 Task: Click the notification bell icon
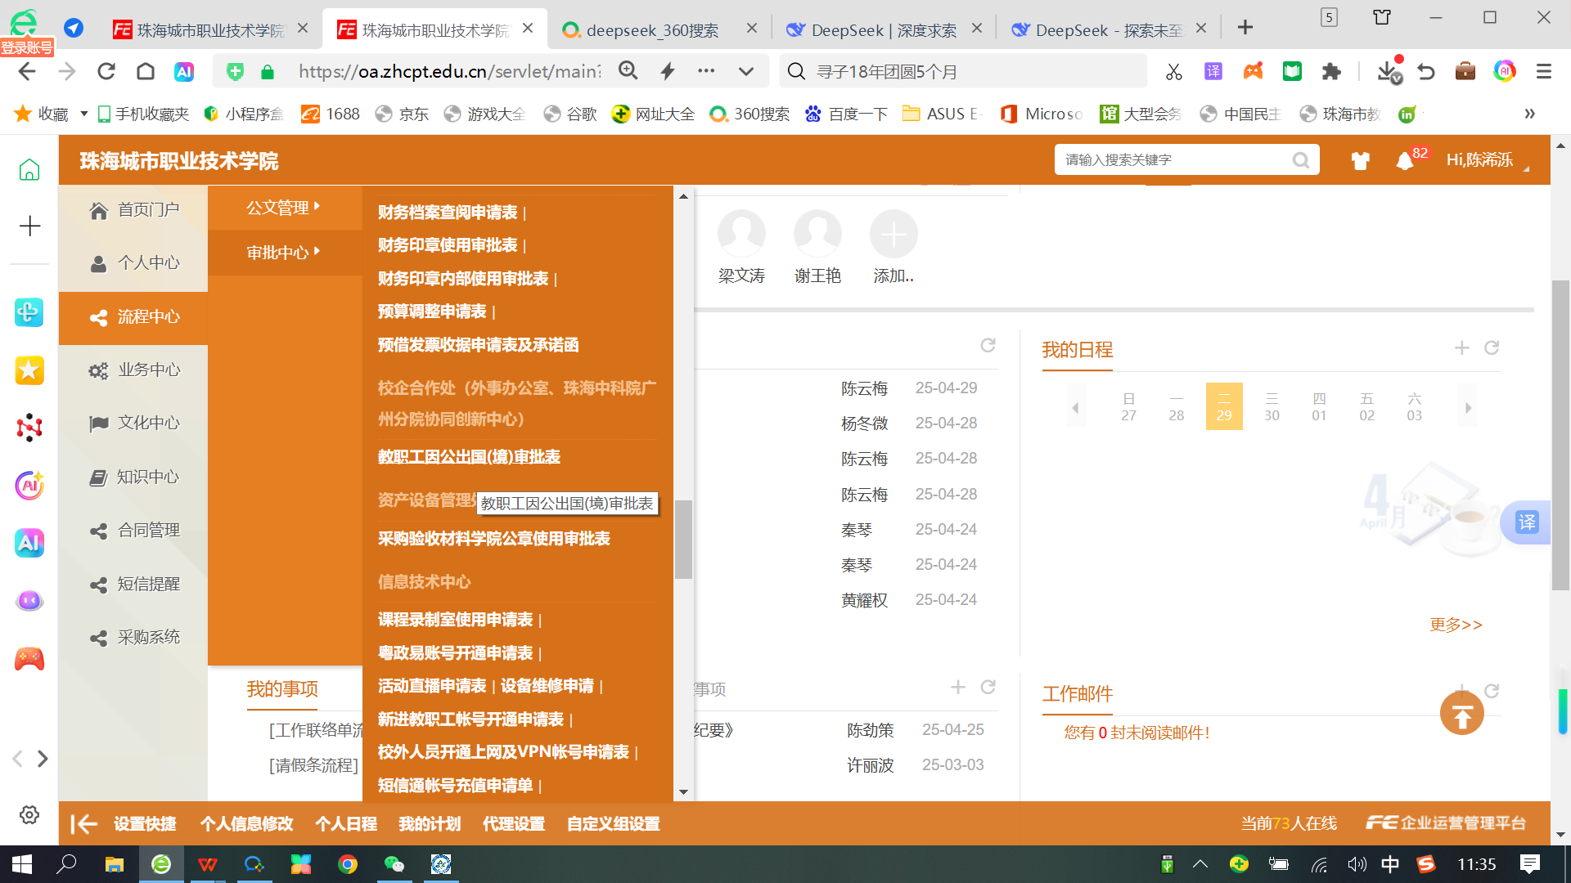pyautogui.click(x=1405, y=160)
